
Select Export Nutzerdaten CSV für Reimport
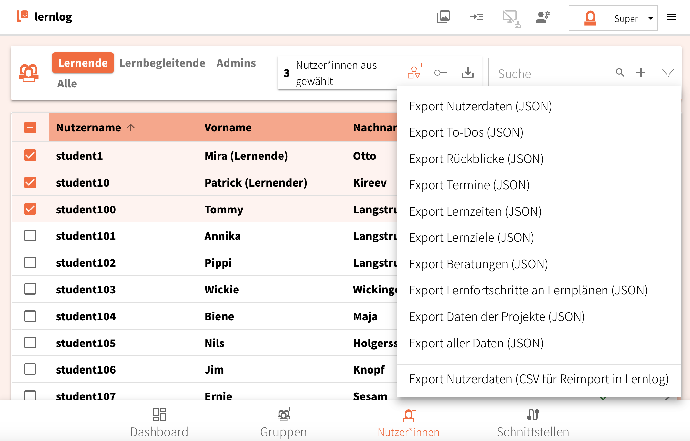[x=539, y=379]
